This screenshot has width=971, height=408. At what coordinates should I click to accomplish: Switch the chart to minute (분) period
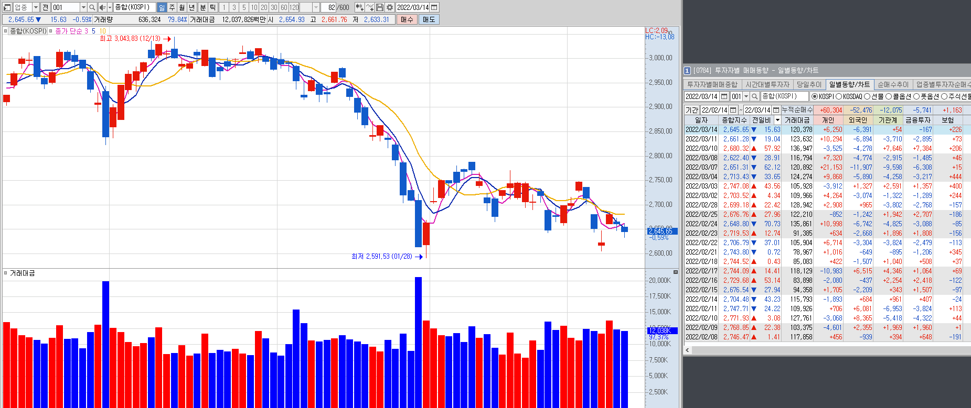202,7
